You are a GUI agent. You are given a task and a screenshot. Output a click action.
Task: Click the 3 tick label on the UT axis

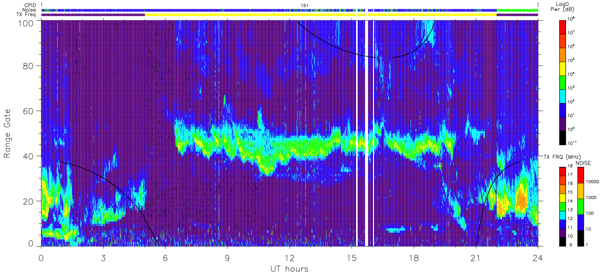[x=103, y=257]
